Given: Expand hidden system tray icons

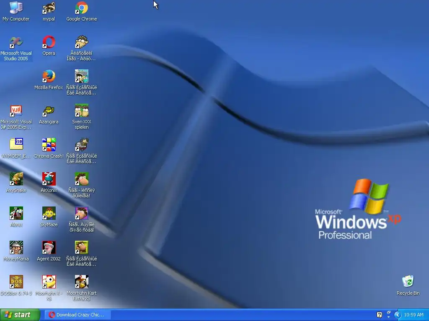Looking at the screenshot, I should tap(398, 315).
